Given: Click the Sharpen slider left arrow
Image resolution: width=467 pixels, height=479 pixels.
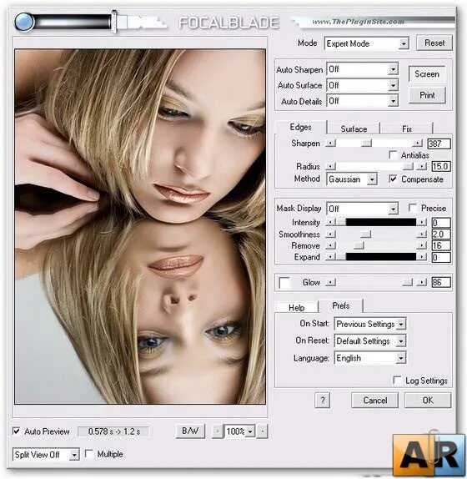Looking at the screenshot, I should (330, 144).
